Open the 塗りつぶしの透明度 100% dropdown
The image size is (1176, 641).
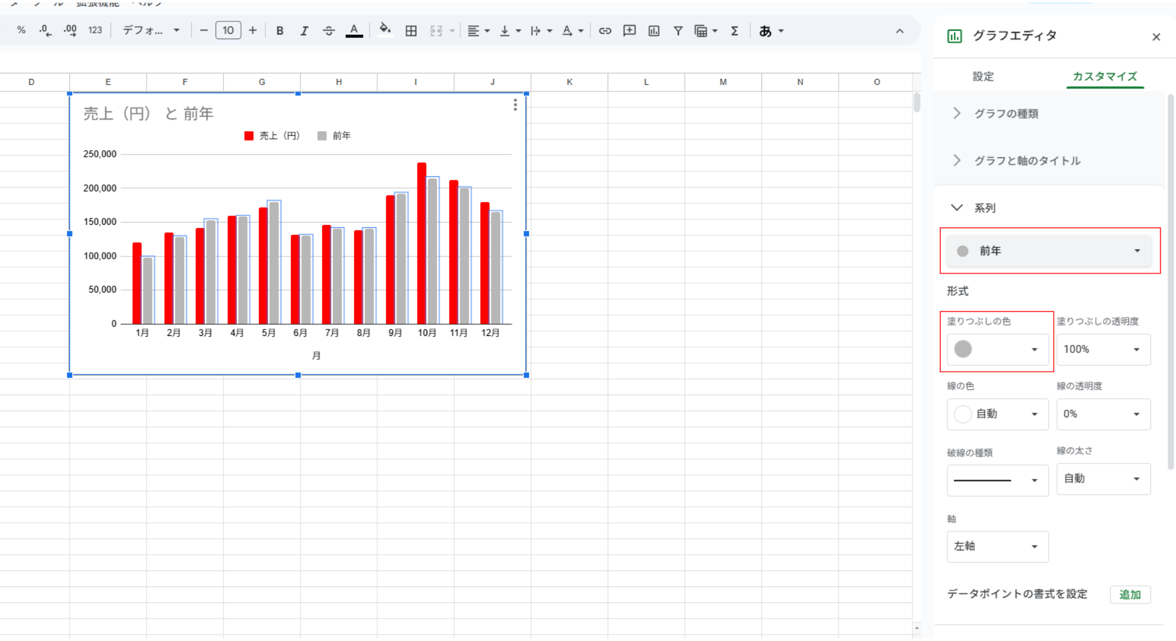click(x=1103, y=349)
